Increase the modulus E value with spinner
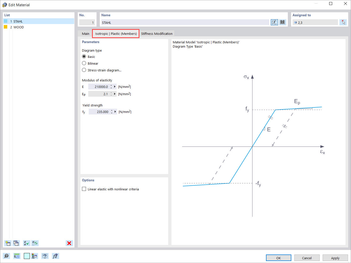Image resolution: width=351 pixels, height=263 pixels. pos(111,86)
